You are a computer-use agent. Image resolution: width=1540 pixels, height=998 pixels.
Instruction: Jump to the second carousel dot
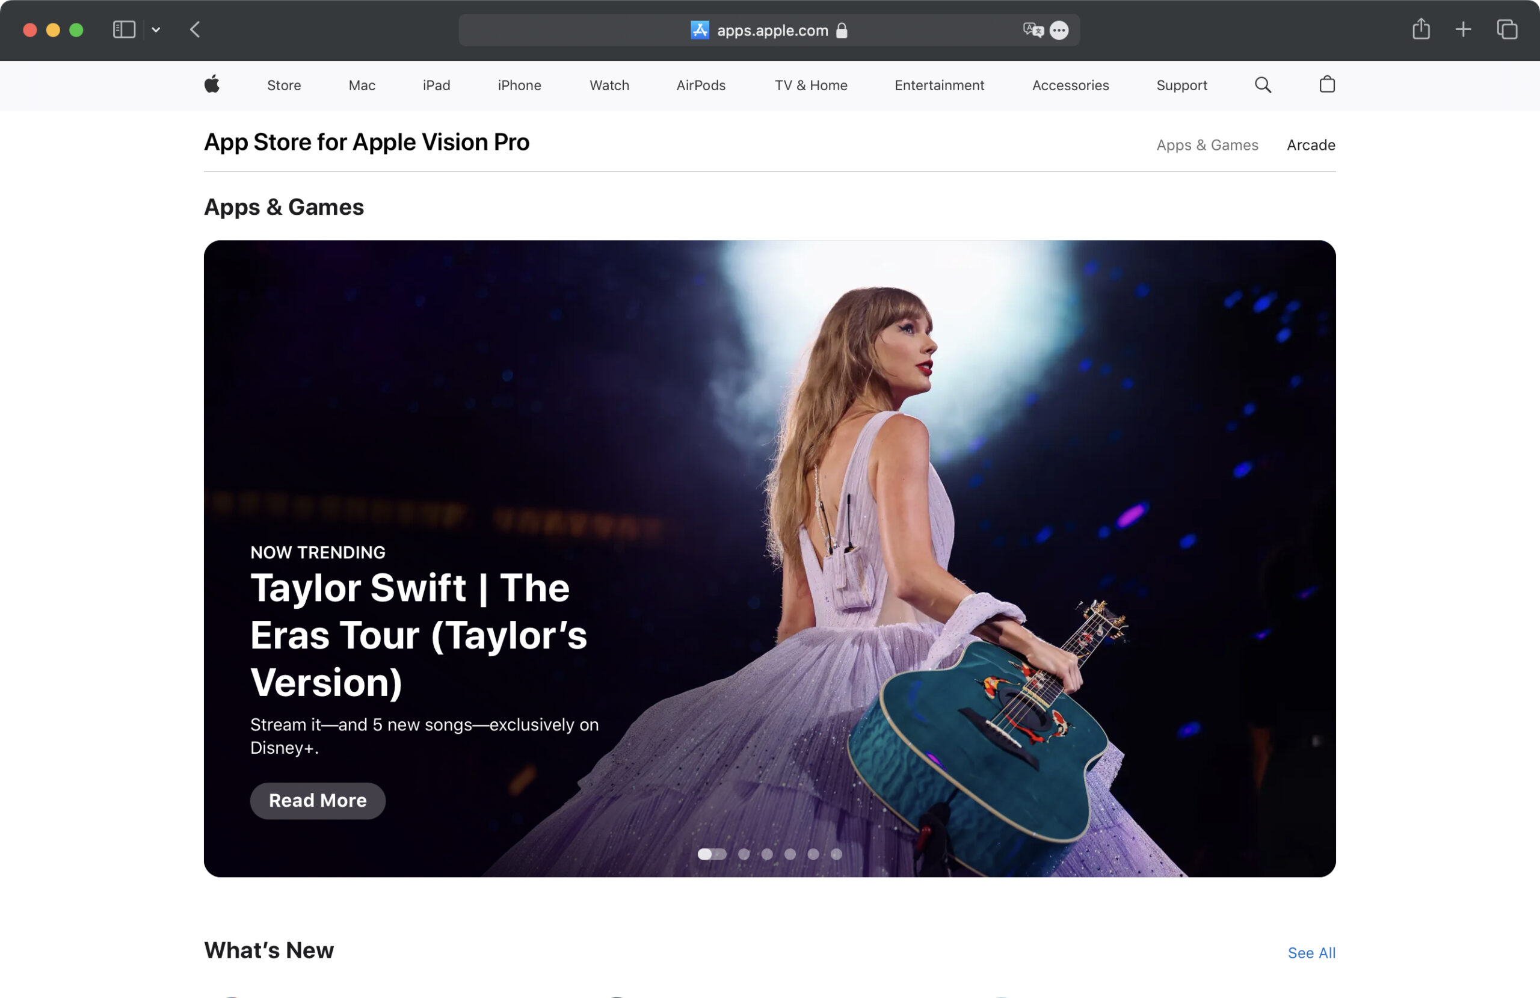744,854
